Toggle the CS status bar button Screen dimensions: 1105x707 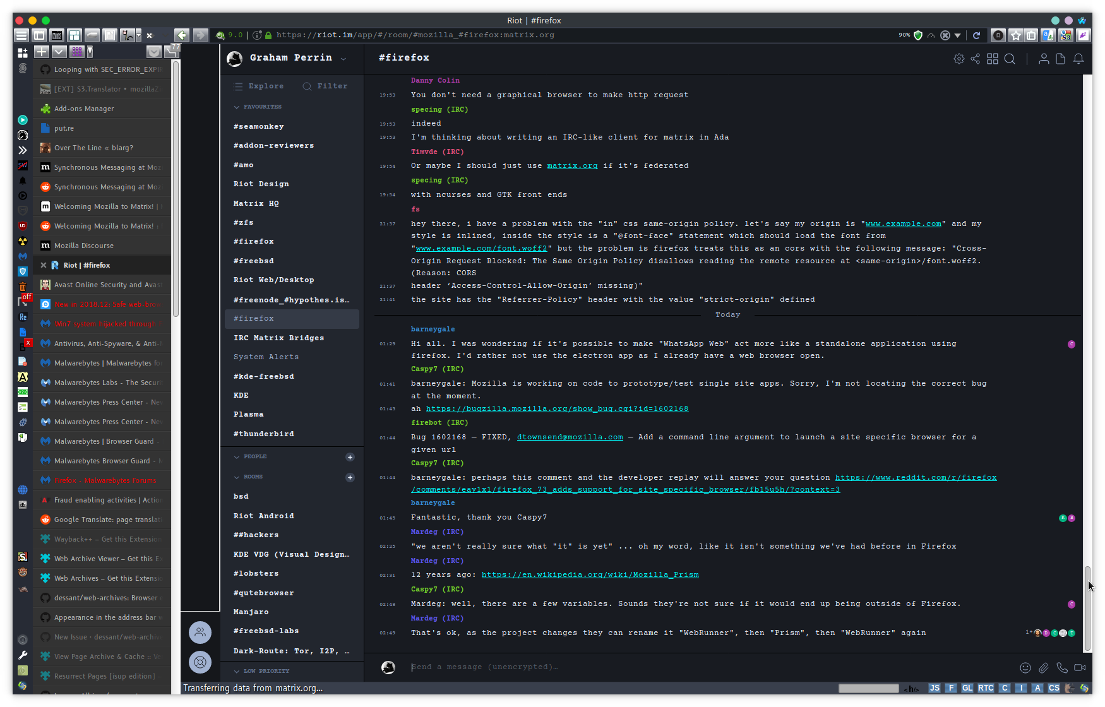[1054, 688]
